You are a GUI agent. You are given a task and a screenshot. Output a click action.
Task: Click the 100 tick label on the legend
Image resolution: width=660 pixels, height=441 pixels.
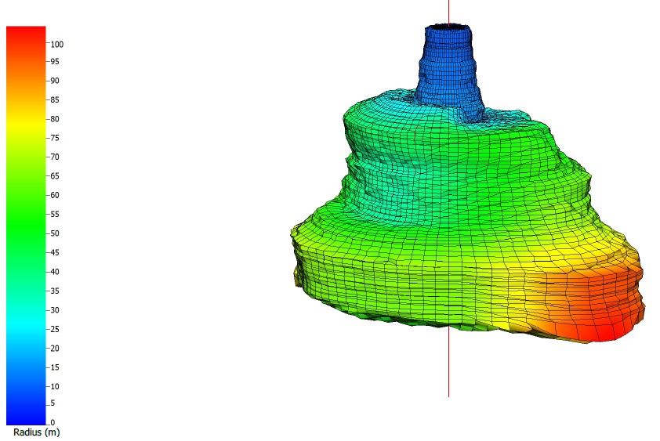[56, 44]
